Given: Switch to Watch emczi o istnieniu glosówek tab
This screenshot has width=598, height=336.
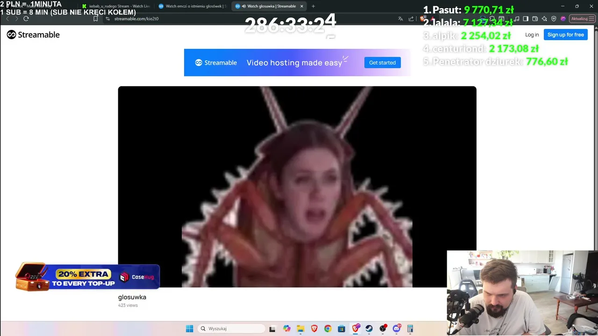Looking at the screenshot, I should [192, 6].
